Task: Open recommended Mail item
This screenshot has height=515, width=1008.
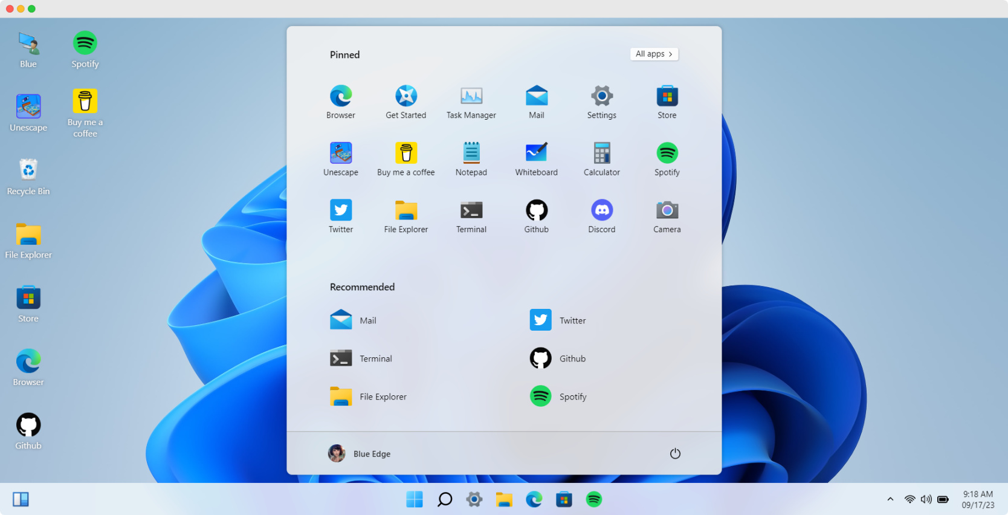Action: tap(354, 320)
